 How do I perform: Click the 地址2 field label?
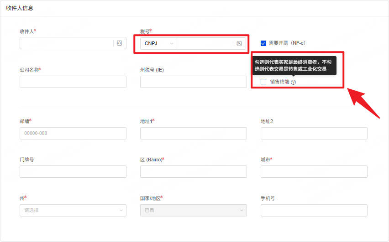(267, 121)
